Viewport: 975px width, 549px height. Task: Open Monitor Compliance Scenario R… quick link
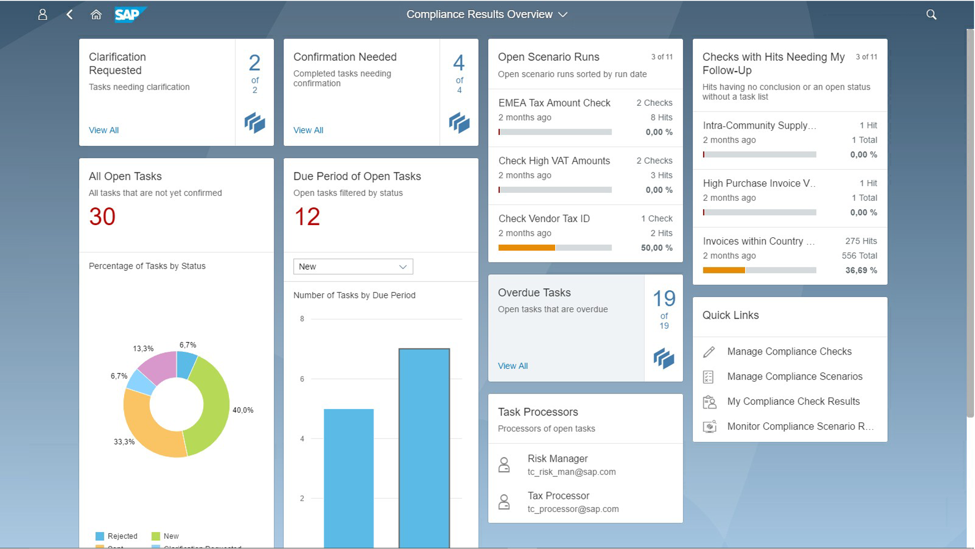(x=801, y=426)
